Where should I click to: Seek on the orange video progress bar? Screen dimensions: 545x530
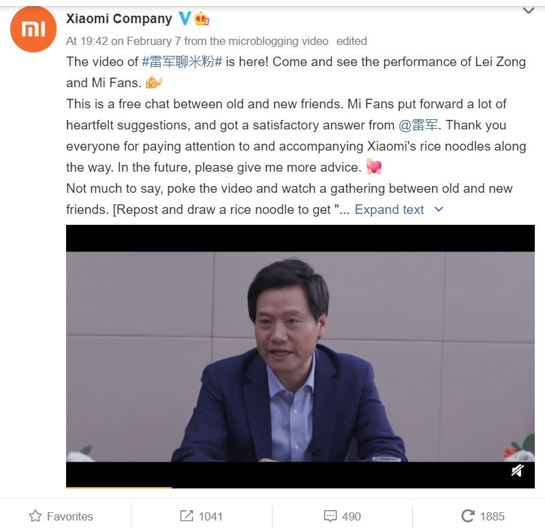(x=300, y=487)
